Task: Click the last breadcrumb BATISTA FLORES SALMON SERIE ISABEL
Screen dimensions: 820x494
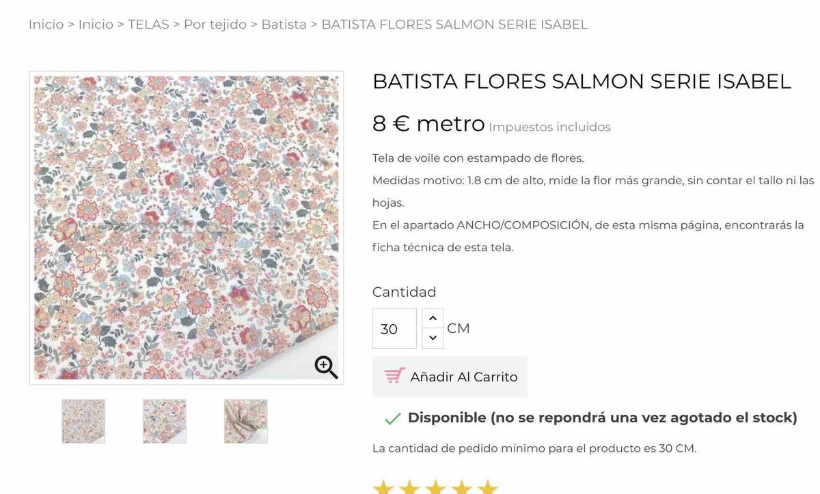Action: pos(454,25)
